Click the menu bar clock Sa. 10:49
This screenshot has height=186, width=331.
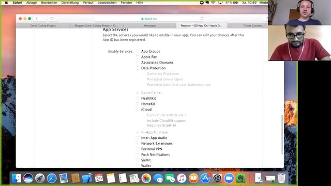coord(249,3)
